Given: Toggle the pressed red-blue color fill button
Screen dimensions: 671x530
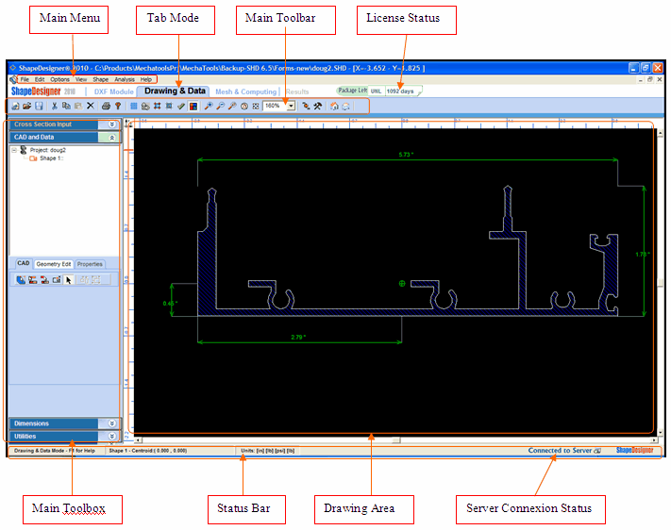Looking at the screenshot, I should pyautogui.click(x=193, y=106).
